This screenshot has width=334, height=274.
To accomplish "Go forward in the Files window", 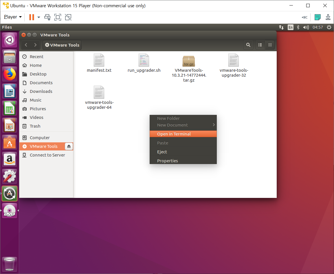I will [x=35, y=45].
